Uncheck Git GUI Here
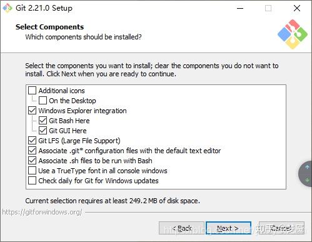 pyautogui.click(x=43, y=131)
